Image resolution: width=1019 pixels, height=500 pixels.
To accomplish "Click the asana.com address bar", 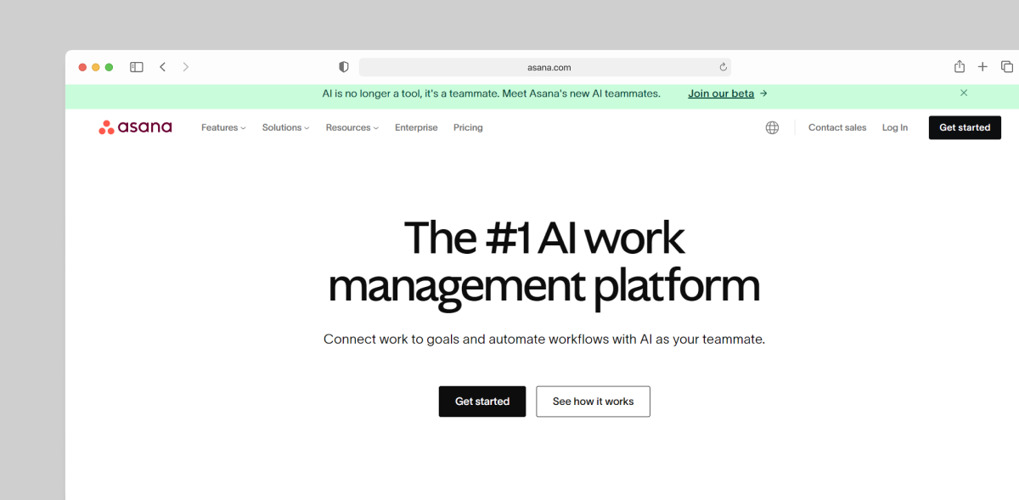I will tap(544, 67).
